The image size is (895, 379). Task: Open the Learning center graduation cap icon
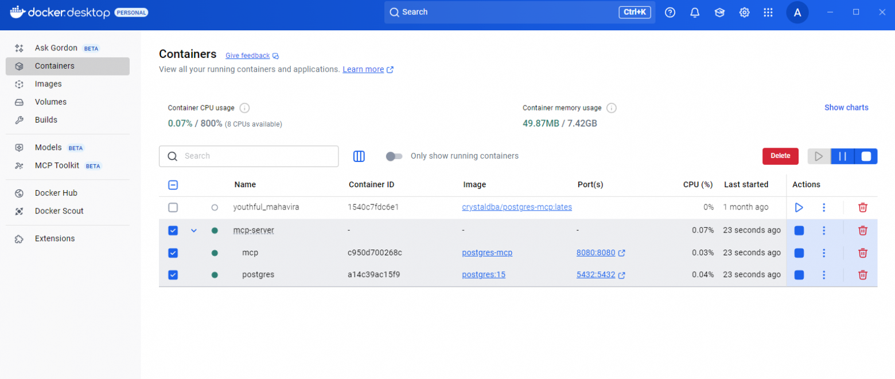719,13
